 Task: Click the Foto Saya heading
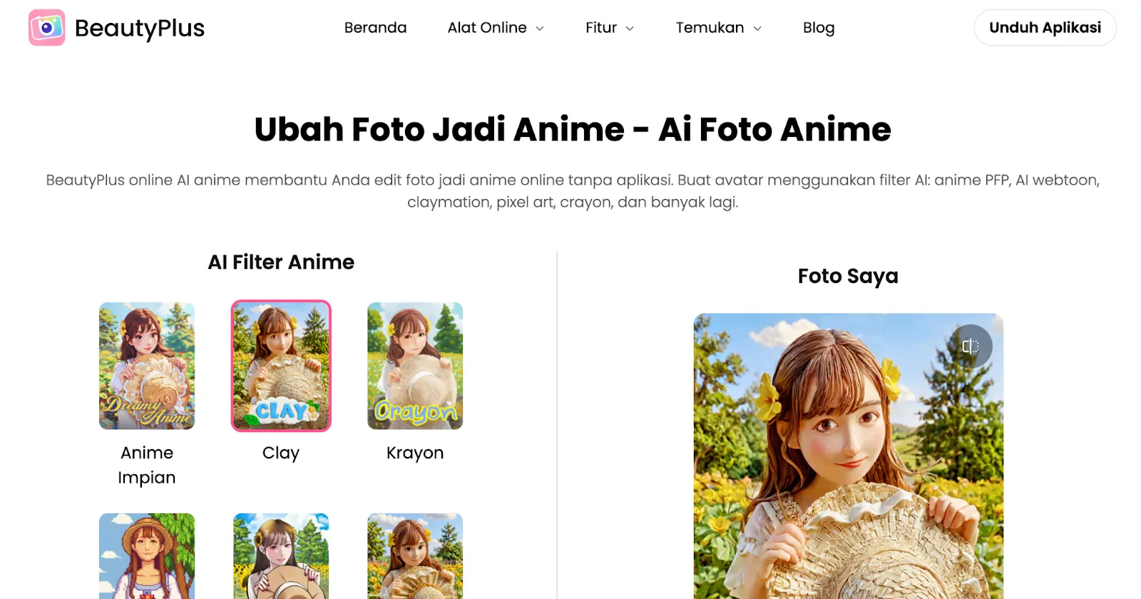click(848, 276)
